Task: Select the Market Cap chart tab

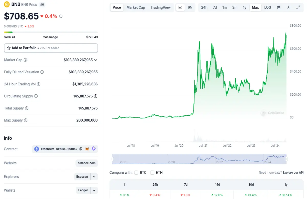Action: coord(136,7)
